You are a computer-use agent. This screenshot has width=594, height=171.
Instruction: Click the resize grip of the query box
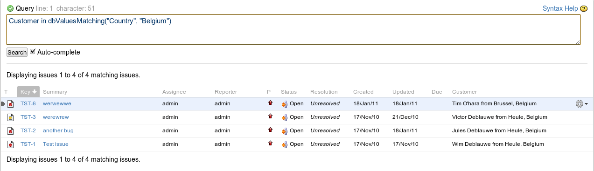[x=578, y=42]
